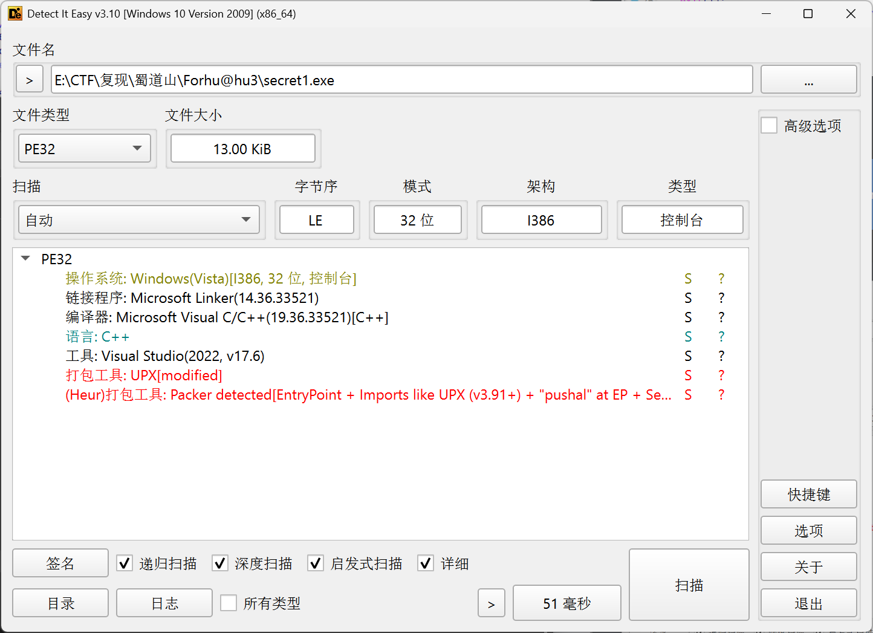Enable the 所有类型 checkbox
Screen dimensions: 873x633
[x=229, y=603]
